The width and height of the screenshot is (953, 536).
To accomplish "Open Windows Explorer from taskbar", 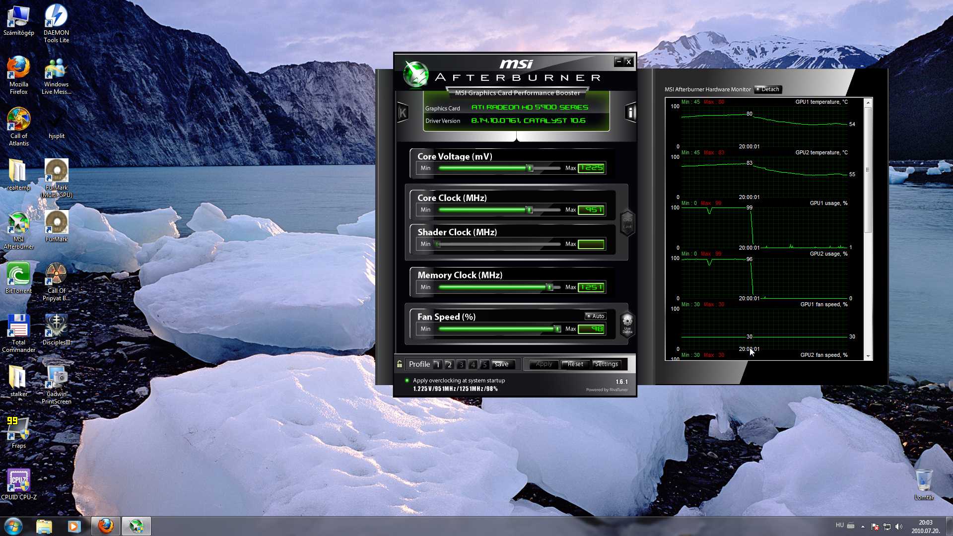I will (x=44, y=526).
